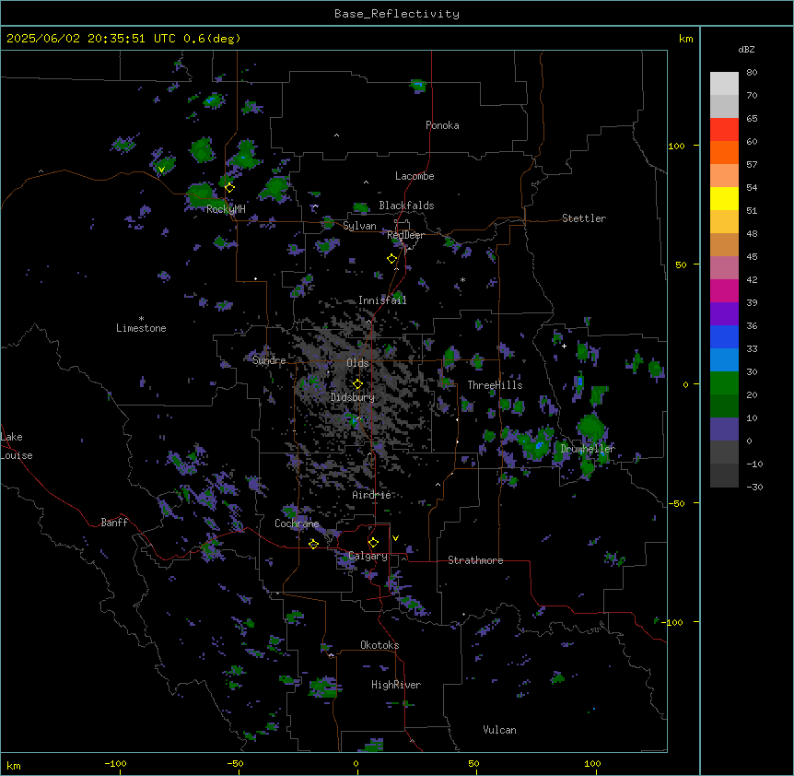Image resolution: width=794 pixels, height=776 pixels.
Task: Select the yellow diamond marker above the Calgary label
Action: click(373, 543)
